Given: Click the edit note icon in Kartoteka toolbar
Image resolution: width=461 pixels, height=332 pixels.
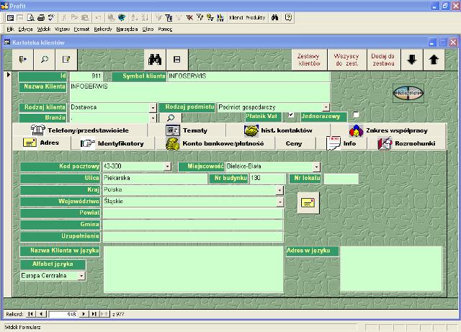Looking at the screenshot, I should tap(66, 60).
